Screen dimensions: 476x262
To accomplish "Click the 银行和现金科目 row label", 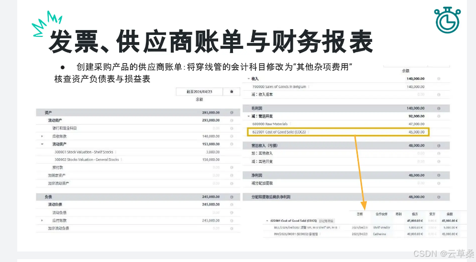I will pyautogui.click(x=65, y=128).
